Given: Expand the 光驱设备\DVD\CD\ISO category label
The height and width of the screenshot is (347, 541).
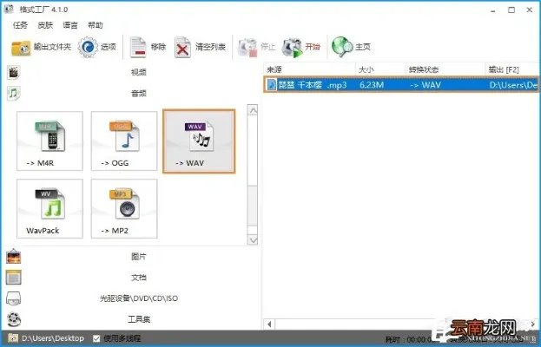Looking at the screenshot, I should pyautogui.click(x=139, y=298).
